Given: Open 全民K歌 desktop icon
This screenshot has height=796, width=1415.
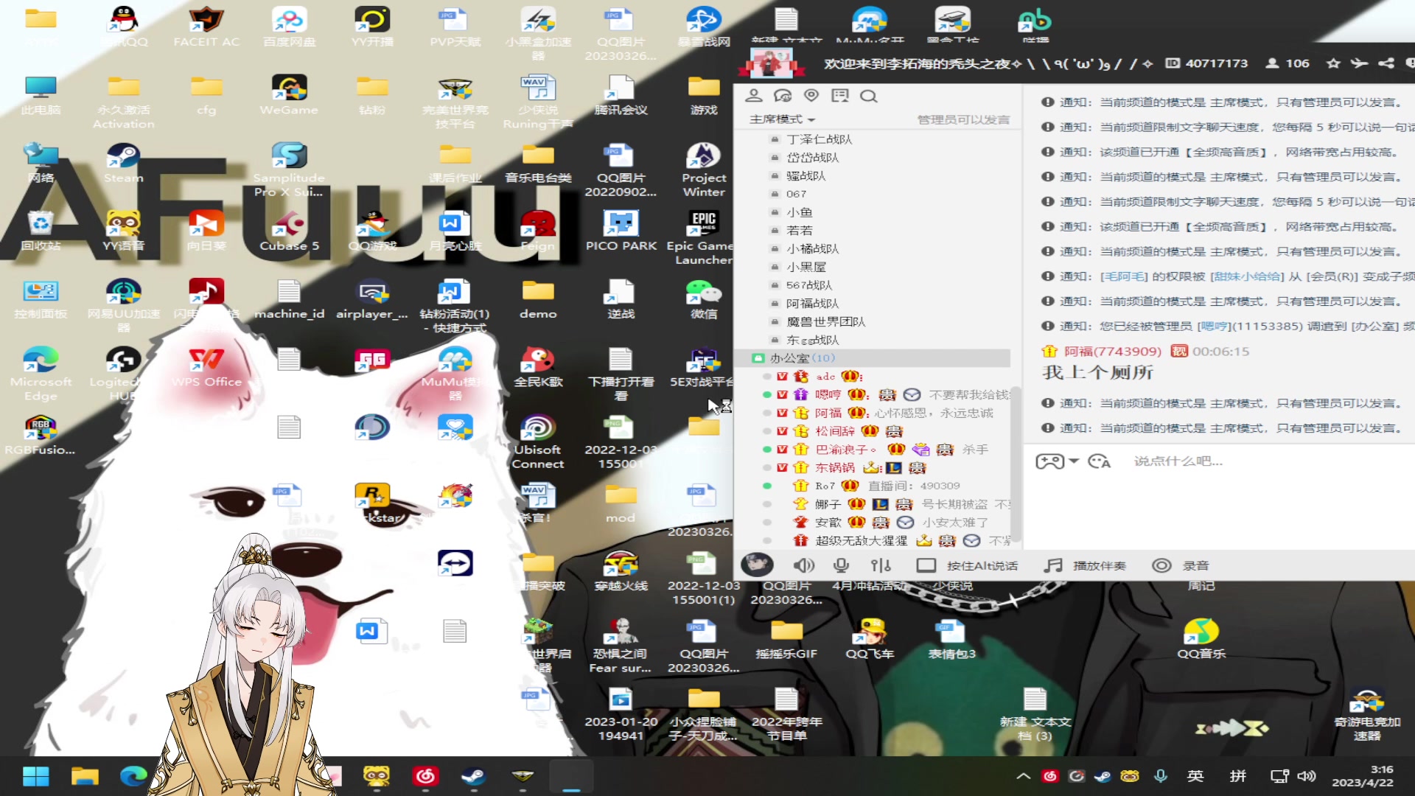Looking at the screenshot, I should pos(538,367).
